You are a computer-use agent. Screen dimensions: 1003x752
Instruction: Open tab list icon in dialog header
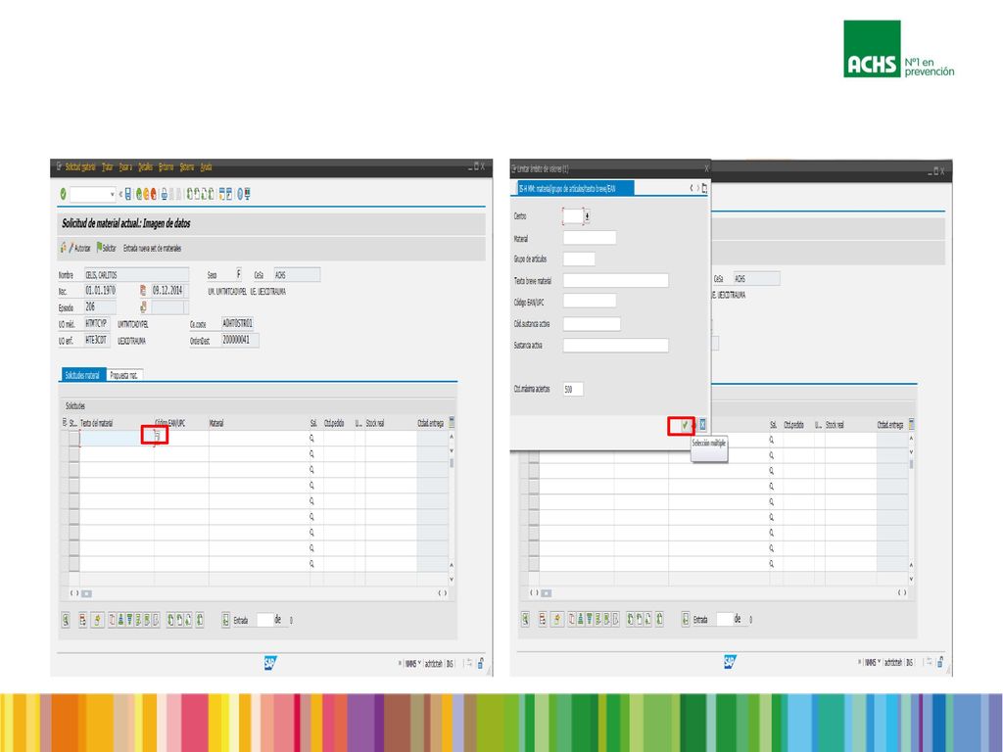click(x=704, y=188)
